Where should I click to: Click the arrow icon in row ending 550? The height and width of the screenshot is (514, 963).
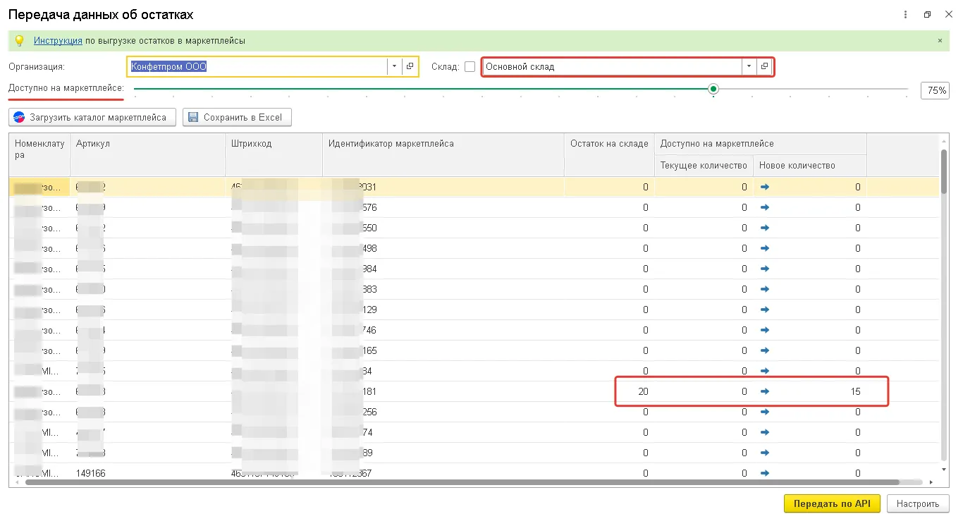pyautogui.click(x=765, y=228)
